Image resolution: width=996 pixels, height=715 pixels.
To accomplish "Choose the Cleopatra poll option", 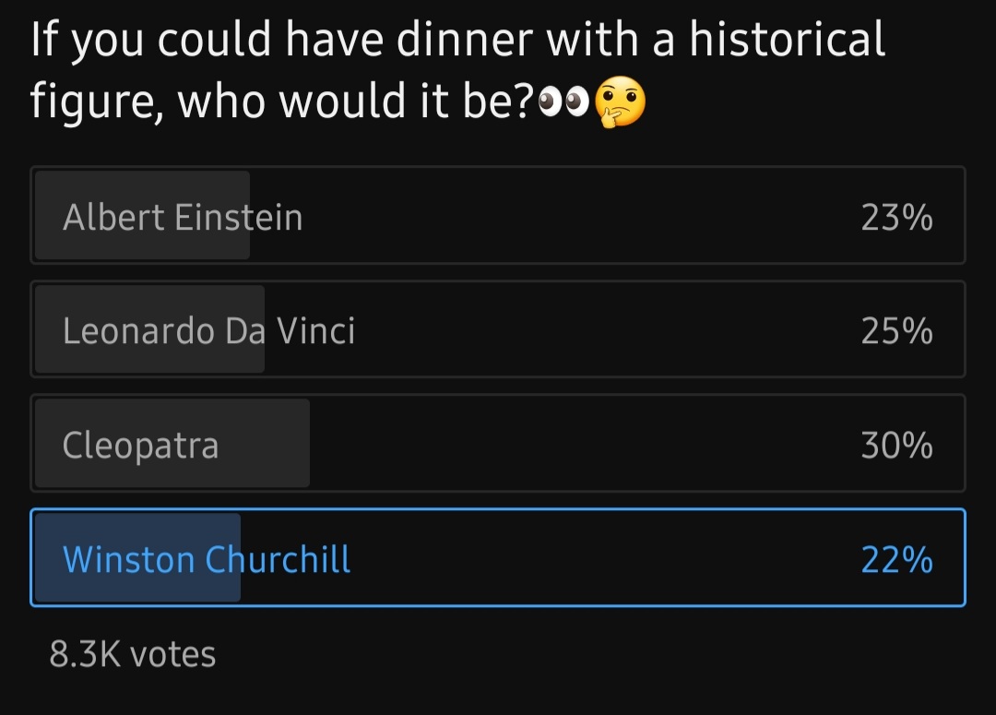I will click(498, 443).
